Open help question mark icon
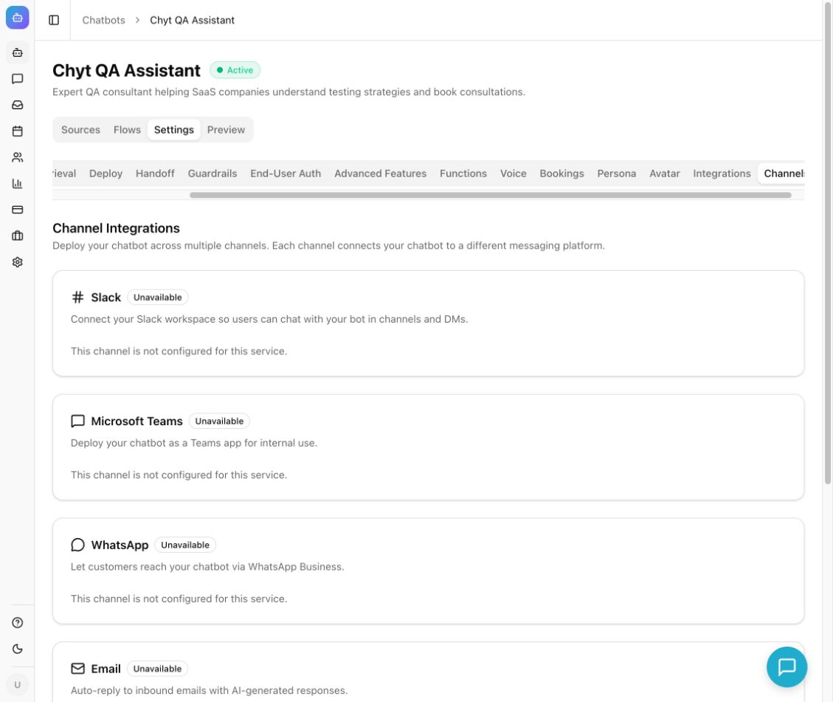This screenshot has height=702, width=833. point(18,623)
